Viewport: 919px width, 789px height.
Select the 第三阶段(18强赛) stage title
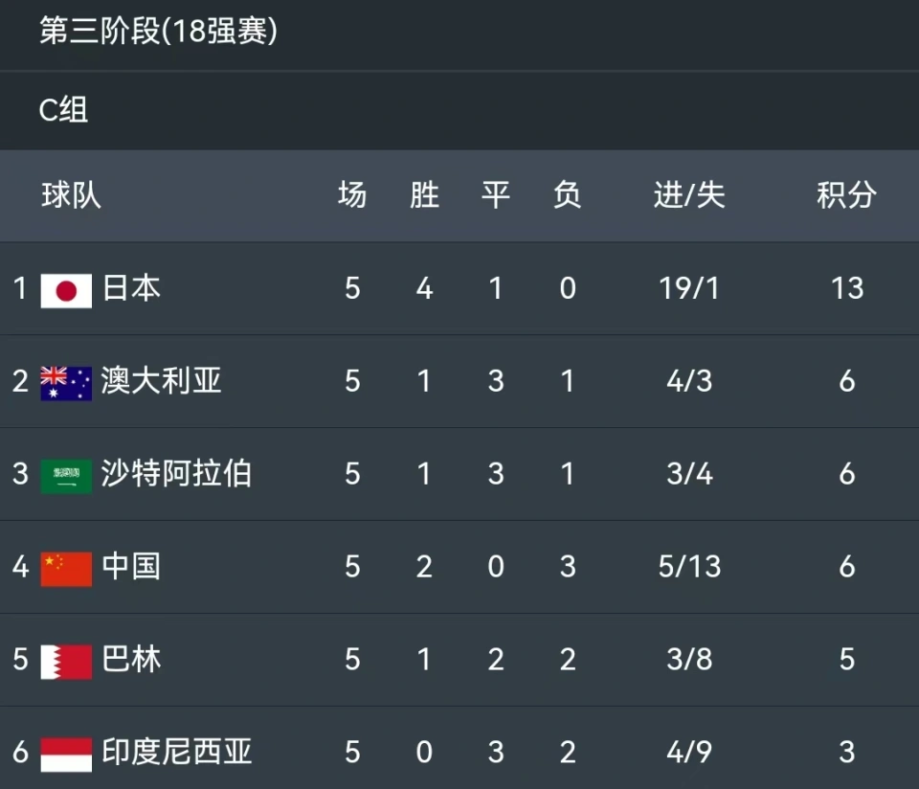[x=158, y=31]
